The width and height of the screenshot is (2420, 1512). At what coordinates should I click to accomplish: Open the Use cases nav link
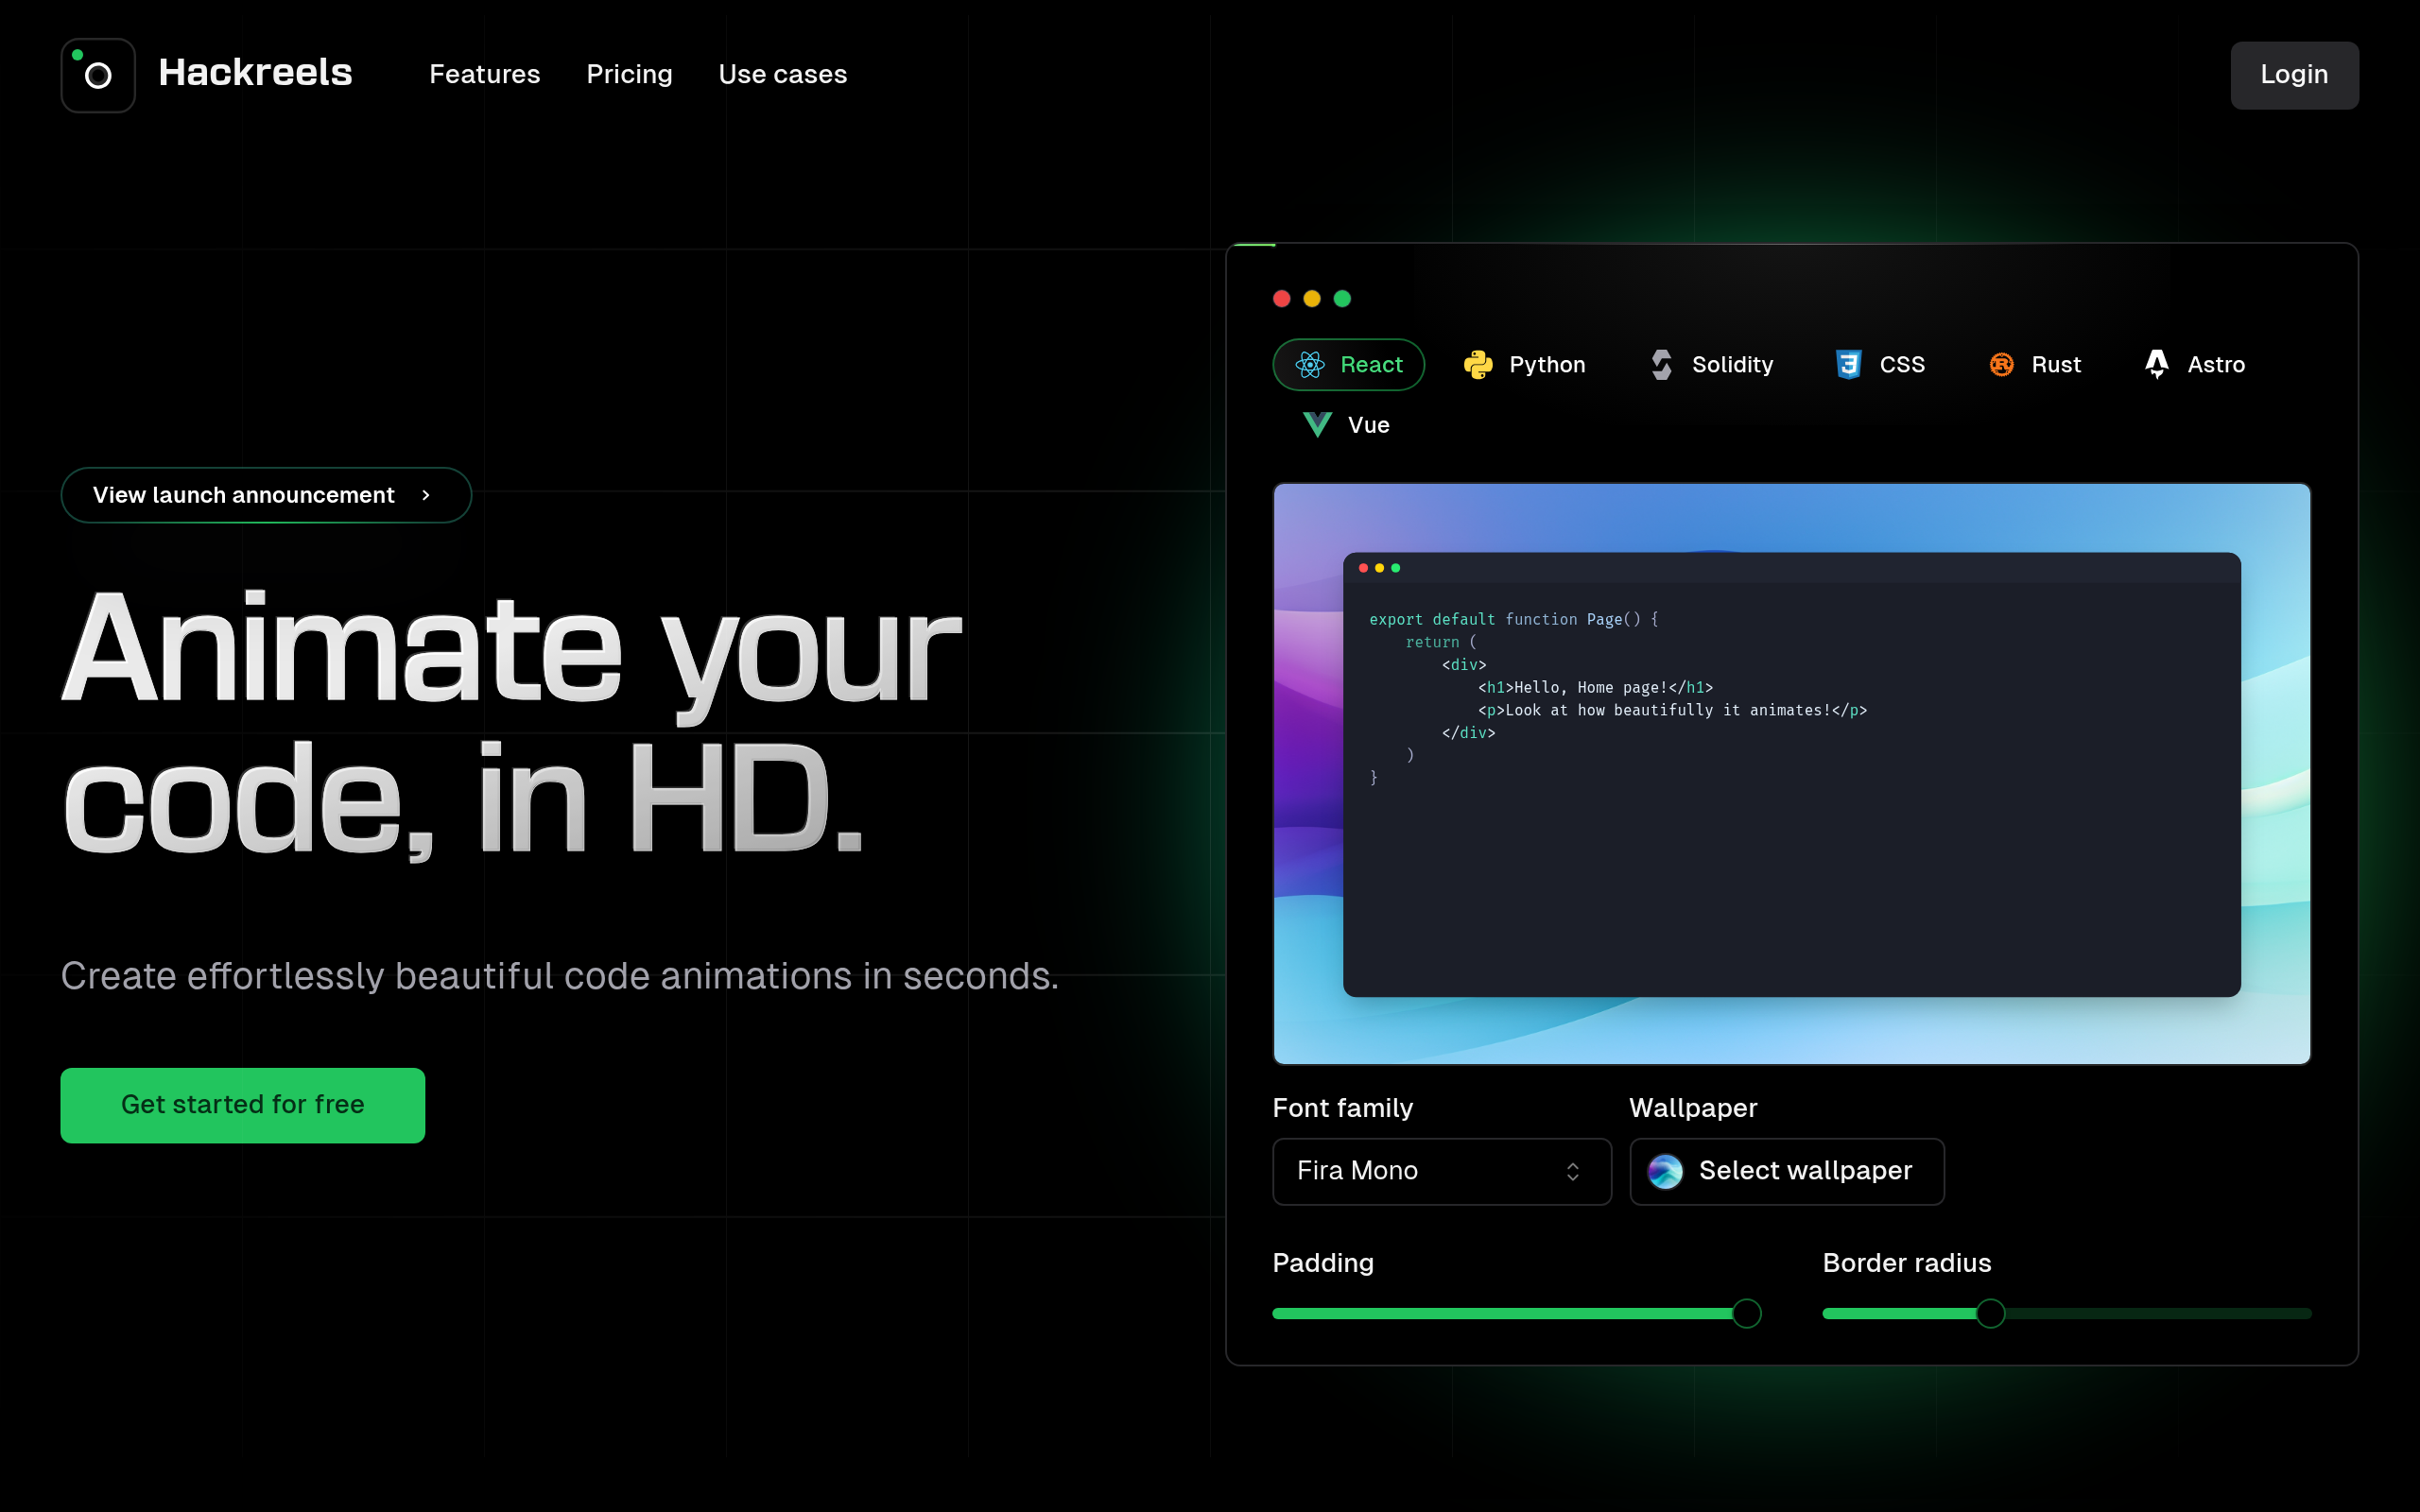click(x=783, y=75)
